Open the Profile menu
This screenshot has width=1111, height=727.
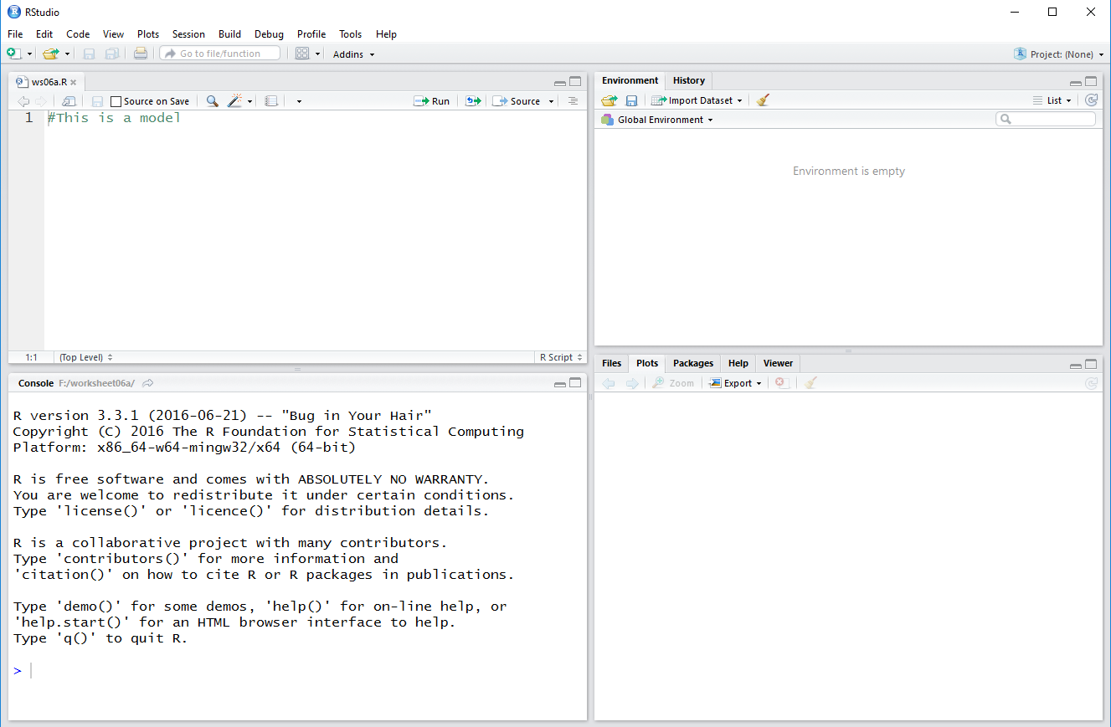click(311, 34)
